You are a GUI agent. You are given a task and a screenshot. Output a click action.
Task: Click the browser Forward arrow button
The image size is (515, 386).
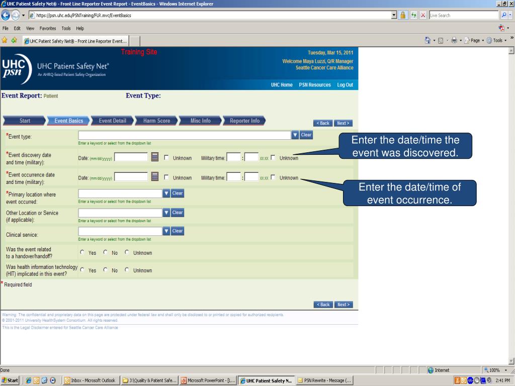(16, 15)
